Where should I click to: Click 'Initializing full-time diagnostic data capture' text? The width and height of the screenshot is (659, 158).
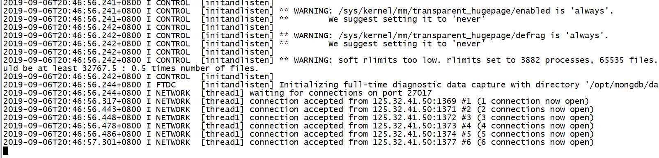393,85
